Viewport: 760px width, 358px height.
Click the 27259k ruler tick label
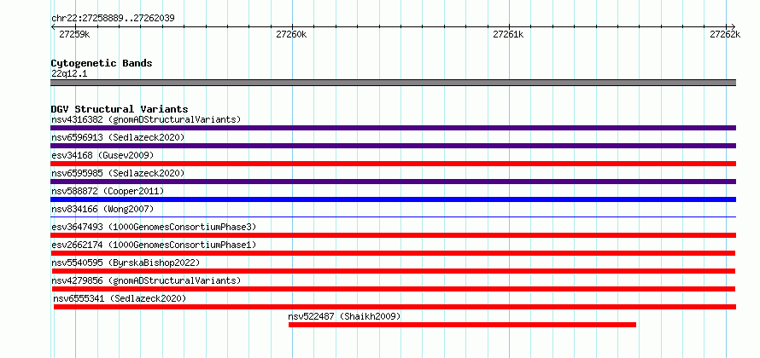74,34
